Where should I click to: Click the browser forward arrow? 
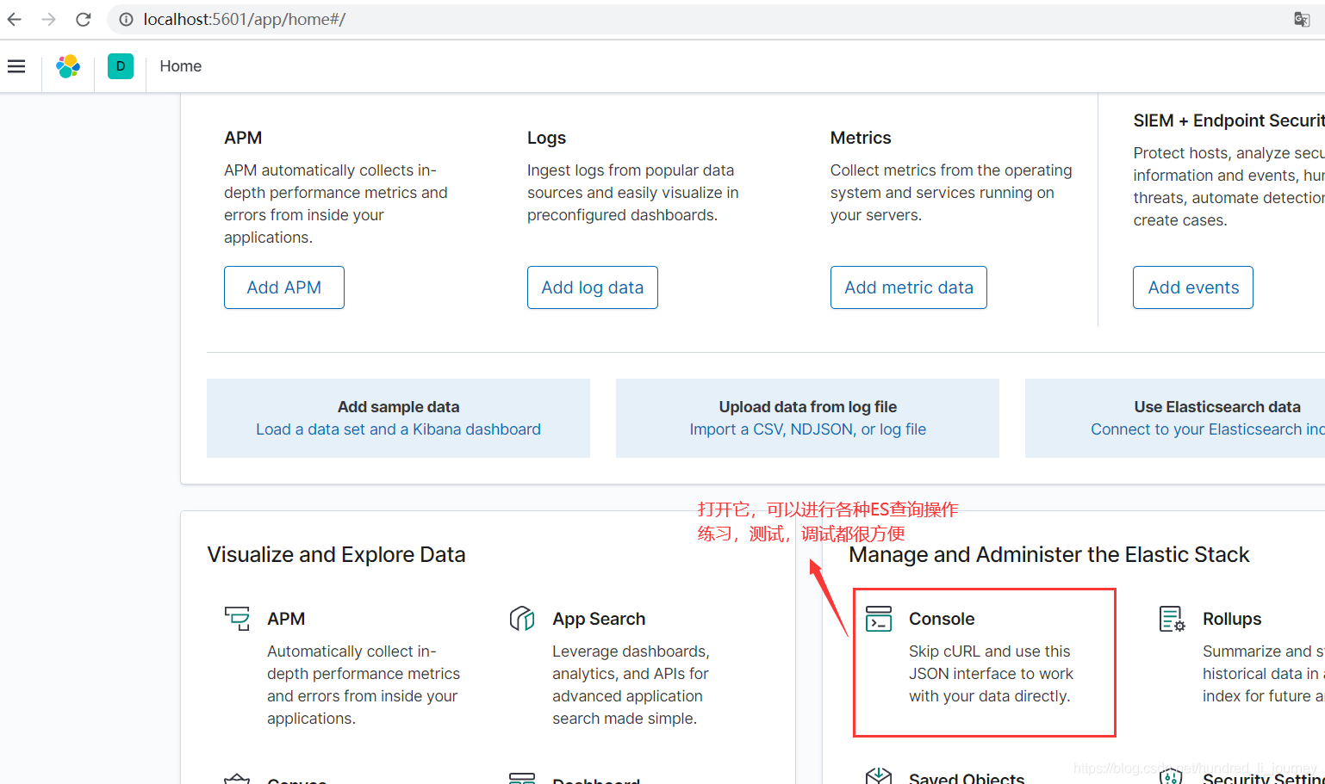point(48,19)
